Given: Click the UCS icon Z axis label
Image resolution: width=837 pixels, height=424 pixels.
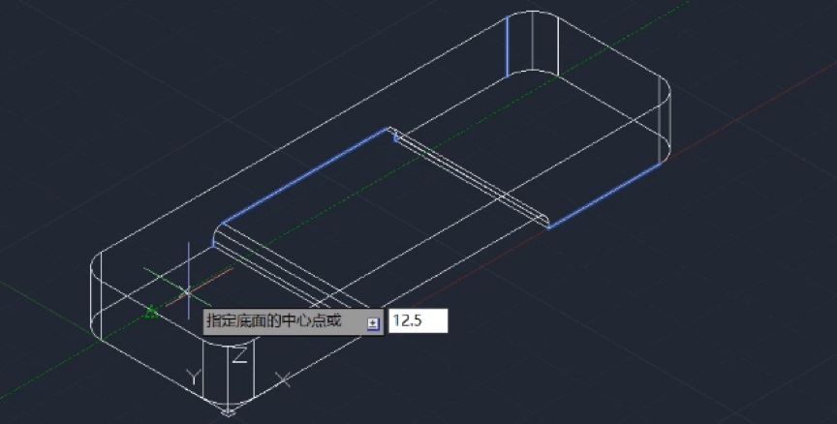Looking at the screenshot, I should [x=240, y=355].
